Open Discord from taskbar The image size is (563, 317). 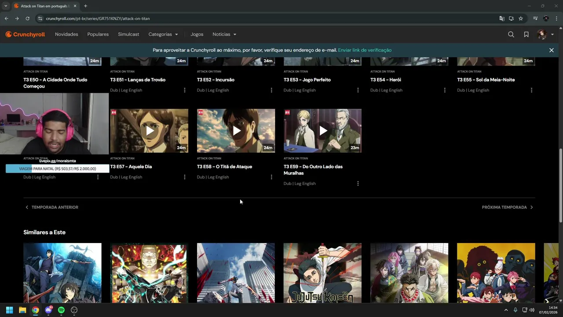coord(48,310)
